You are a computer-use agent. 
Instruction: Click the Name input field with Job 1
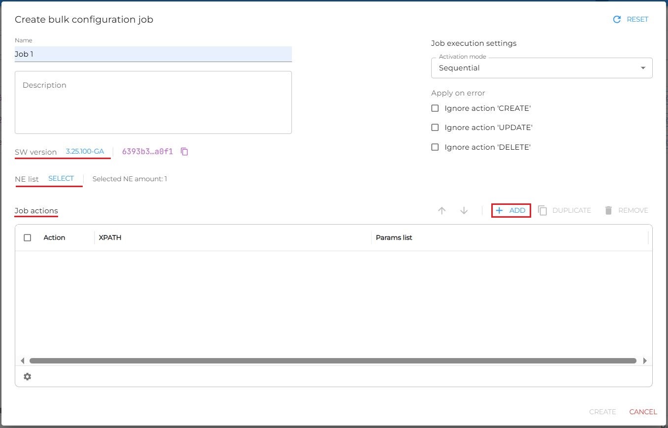(x=153, y=54)
